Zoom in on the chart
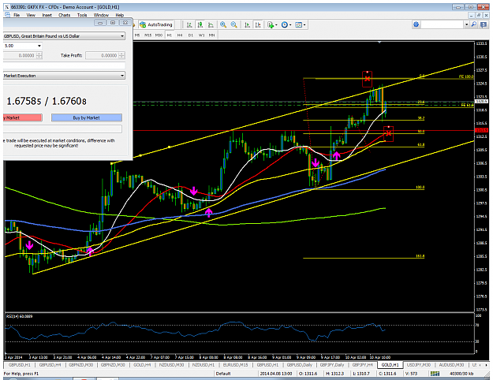493x380 pixels. pyautogui.click(x=223, y=24)
